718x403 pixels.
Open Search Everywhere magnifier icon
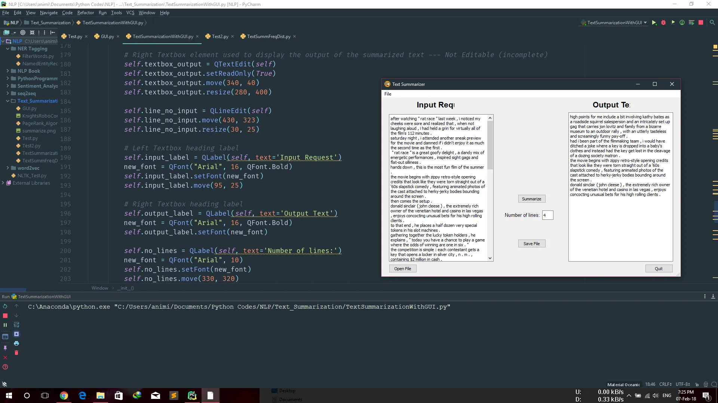click(712, 23)
